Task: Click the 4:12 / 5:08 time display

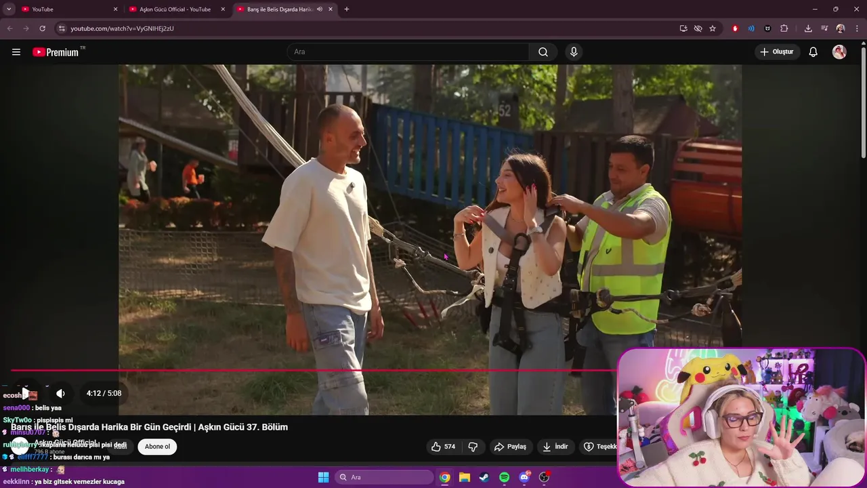Action: click(104, 393)
